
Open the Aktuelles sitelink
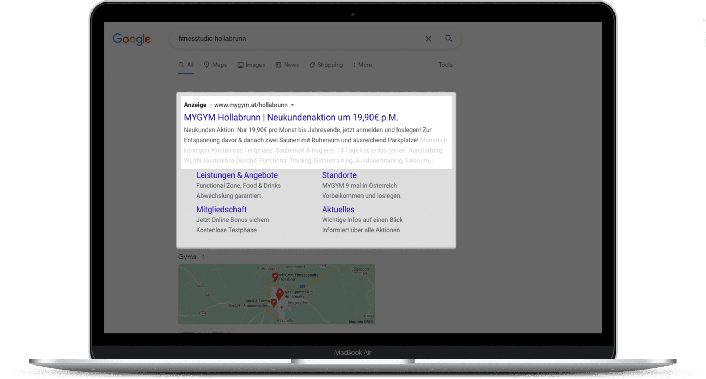tap(338, 210)
